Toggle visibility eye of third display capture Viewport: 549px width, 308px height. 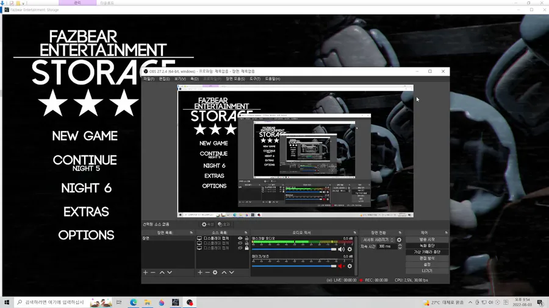pyautogui.click(x=240, y=248)
